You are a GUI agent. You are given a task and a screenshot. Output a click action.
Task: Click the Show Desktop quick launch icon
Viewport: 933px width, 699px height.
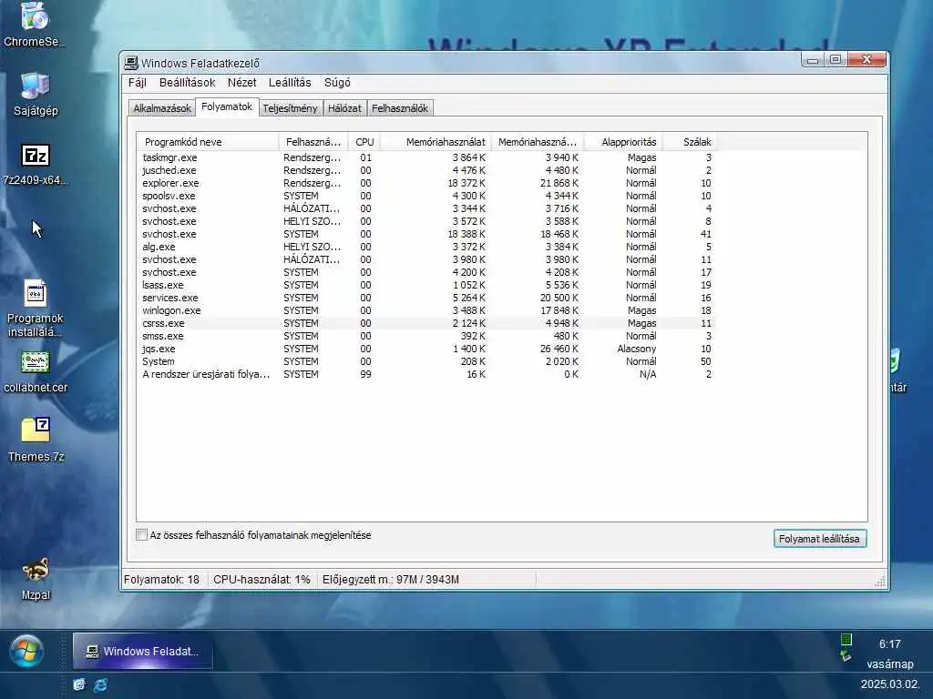(x=79, y=684)
